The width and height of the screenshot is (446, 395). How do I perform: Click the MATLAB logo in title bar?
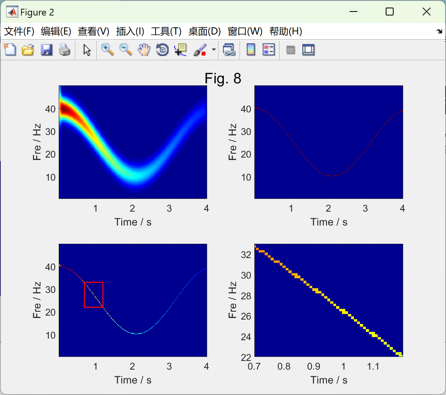12,12
